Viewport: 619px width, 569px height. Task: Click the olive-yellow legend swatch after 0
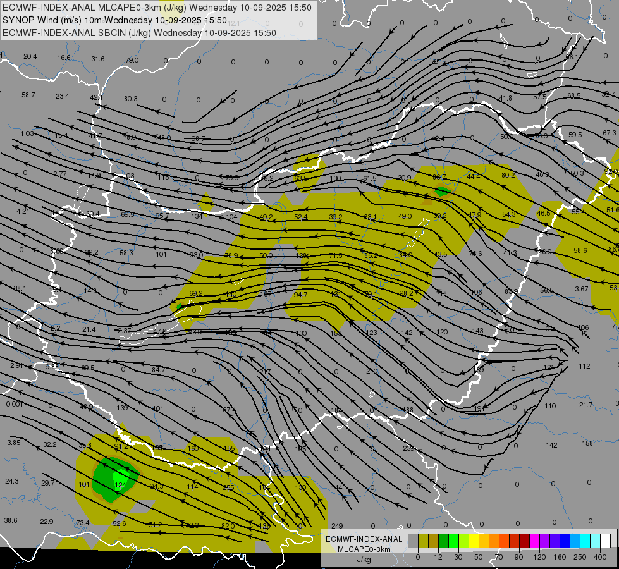click(x=423, y=541)
